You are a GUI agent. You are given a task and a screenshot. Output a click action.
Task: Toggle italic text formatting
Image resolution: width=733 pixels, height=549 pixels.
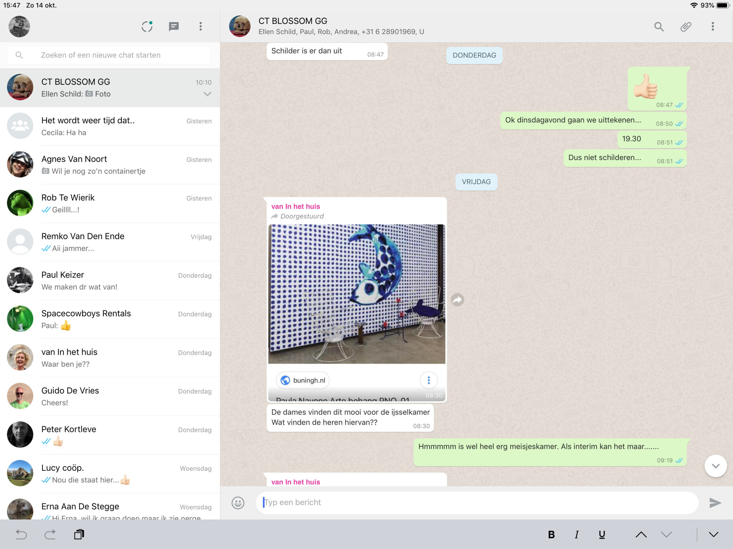click(x=577, y=534)
